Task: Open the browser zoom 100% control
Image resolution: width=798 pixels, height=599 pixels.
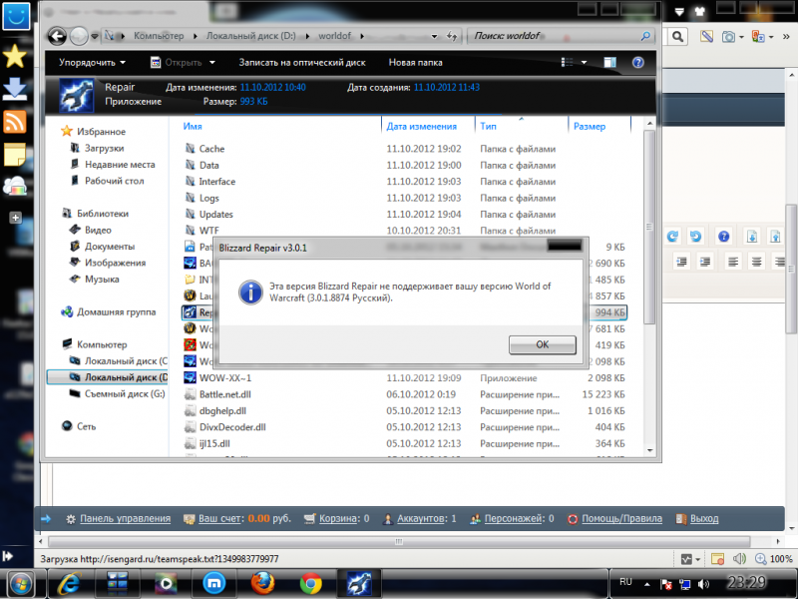Action: click(x=773, y=559)
